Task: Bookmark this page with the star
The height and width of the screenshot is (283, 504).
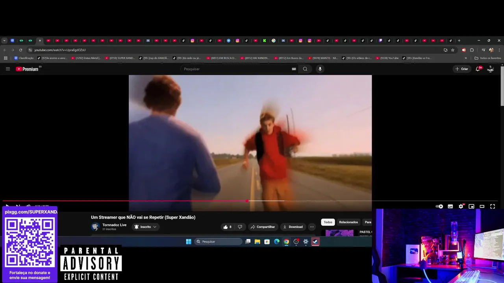Action: (x=453, y=50)
